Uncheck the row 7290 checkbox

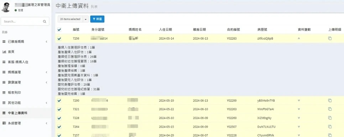point(59,101)
